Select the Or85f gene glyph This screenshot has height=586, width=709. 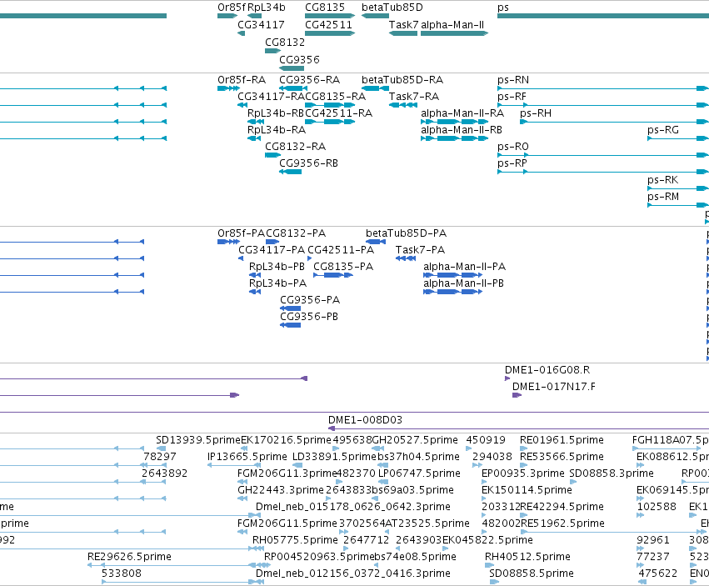pos(227,16)
